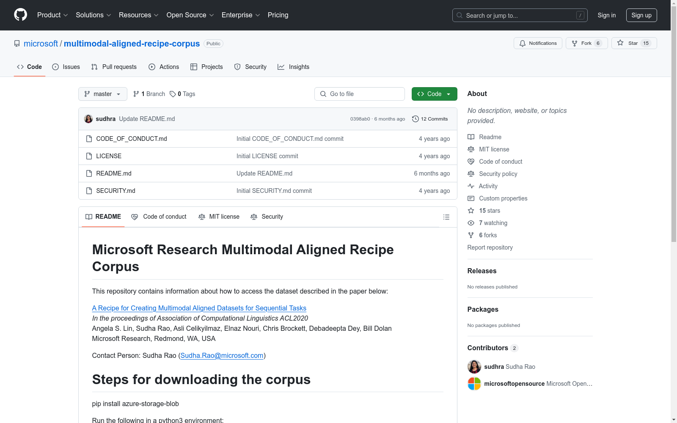Screen dimensions: 677x423
Task: Click the repository book icon beside microsoft
Action: tap(17, 44)
